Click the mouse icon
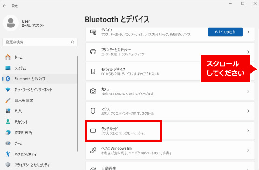This screenshot has width=259, height=170. [x=93, y=111]
